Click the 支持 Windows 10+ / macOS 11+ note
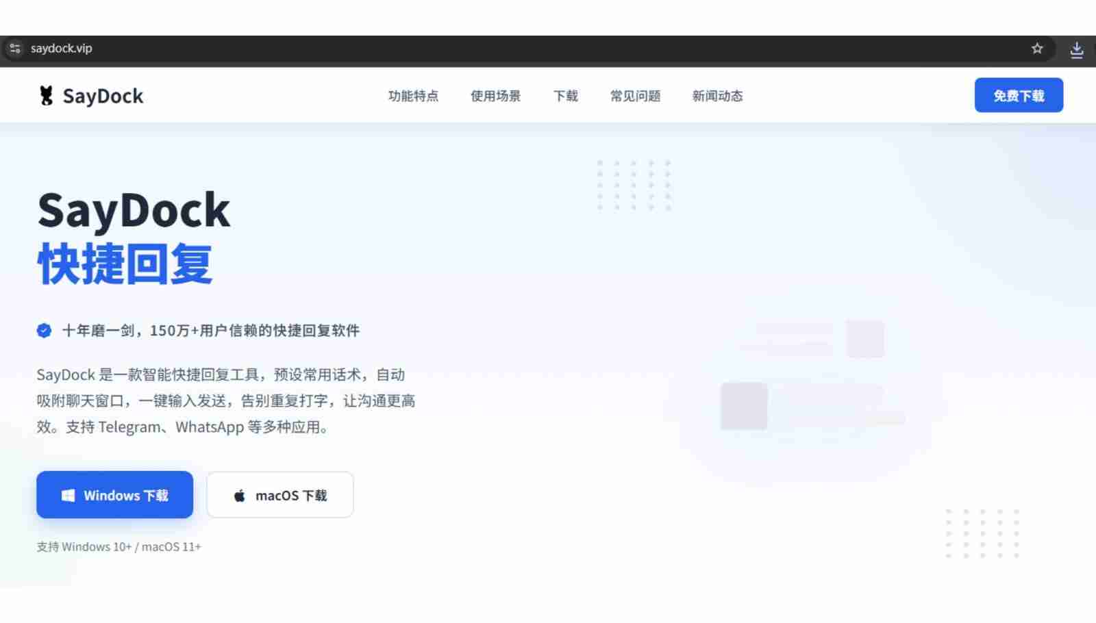Viewport: 1096px width, 623px height. point(119,546)
